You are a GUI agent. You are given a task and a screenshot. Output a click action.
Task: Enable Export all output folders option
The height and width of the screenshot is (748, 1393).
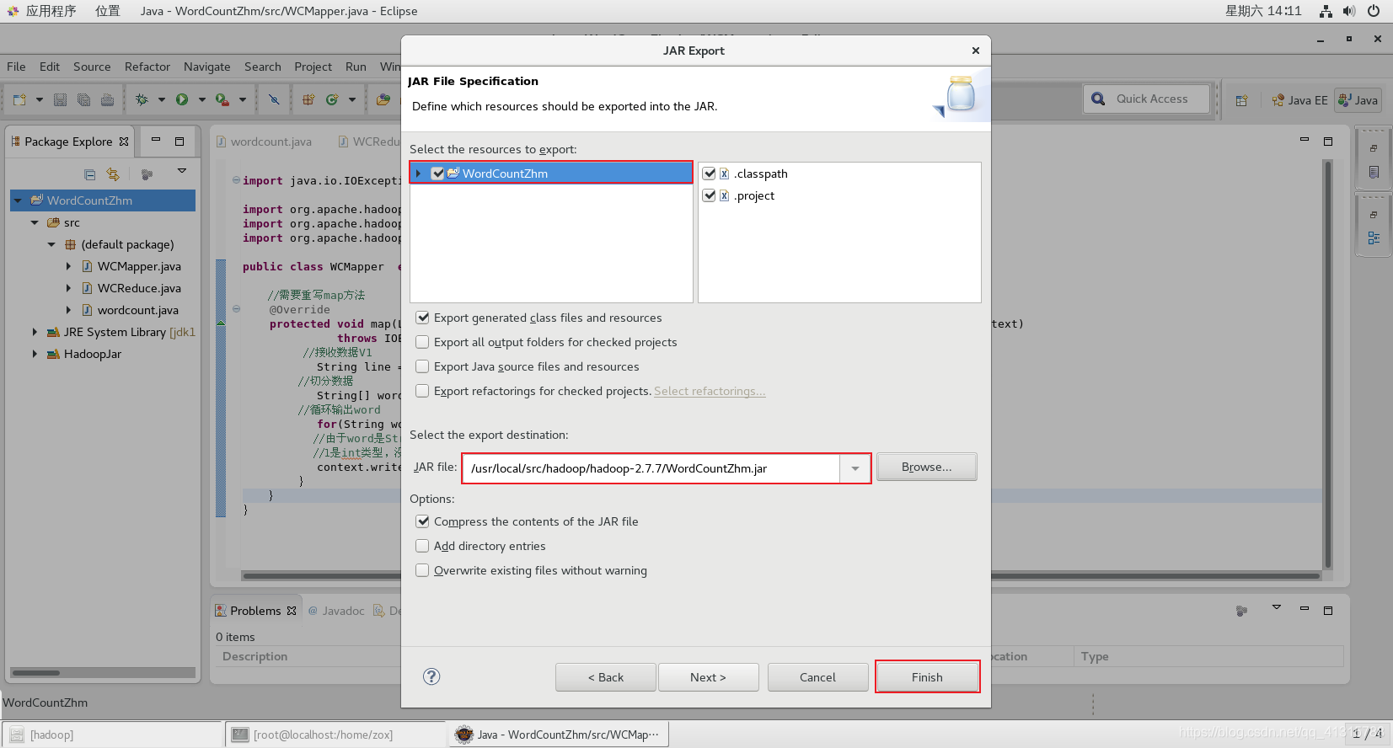[x=423, y=342]
